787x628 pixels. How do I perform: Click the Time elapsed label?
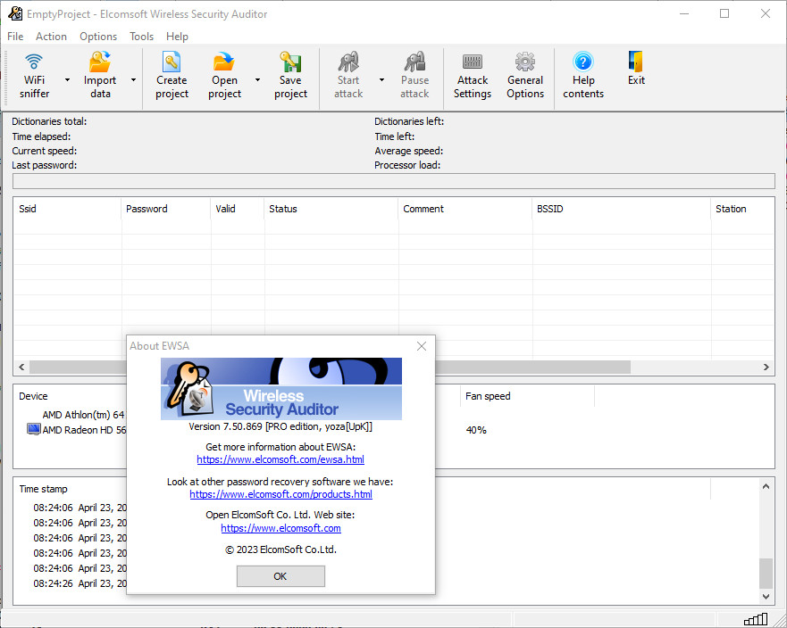(x=41, y=136)
